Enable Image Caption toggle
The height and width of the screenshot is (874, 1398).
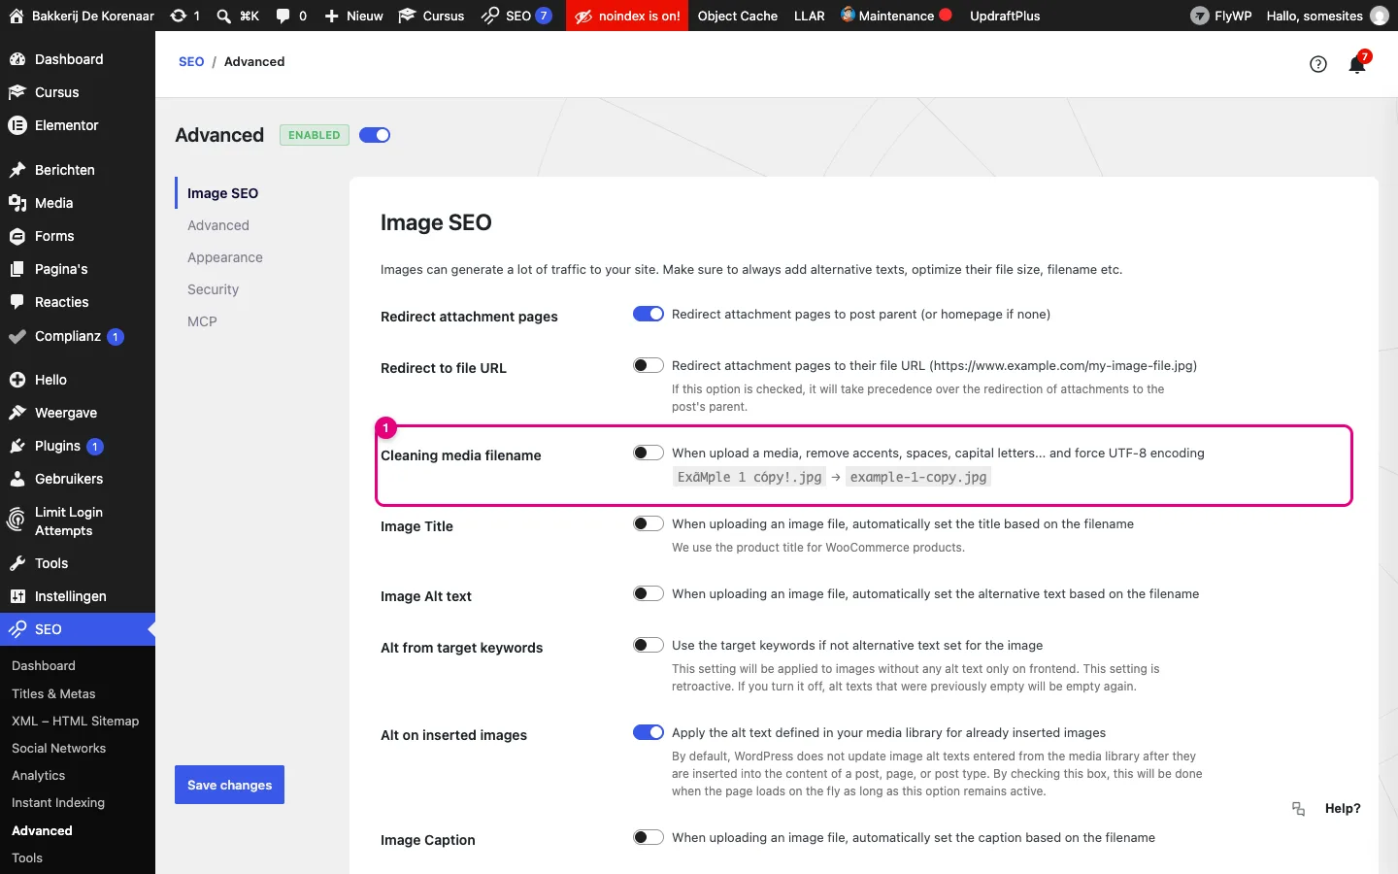coord(649,837)
